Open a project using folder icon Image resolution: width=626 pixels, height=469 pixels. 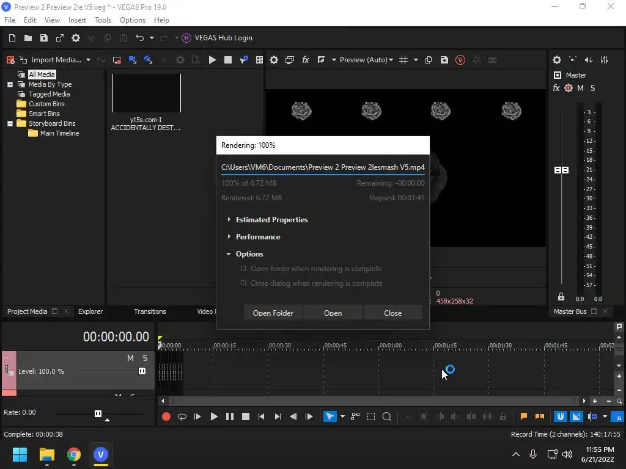coord(28,38)
